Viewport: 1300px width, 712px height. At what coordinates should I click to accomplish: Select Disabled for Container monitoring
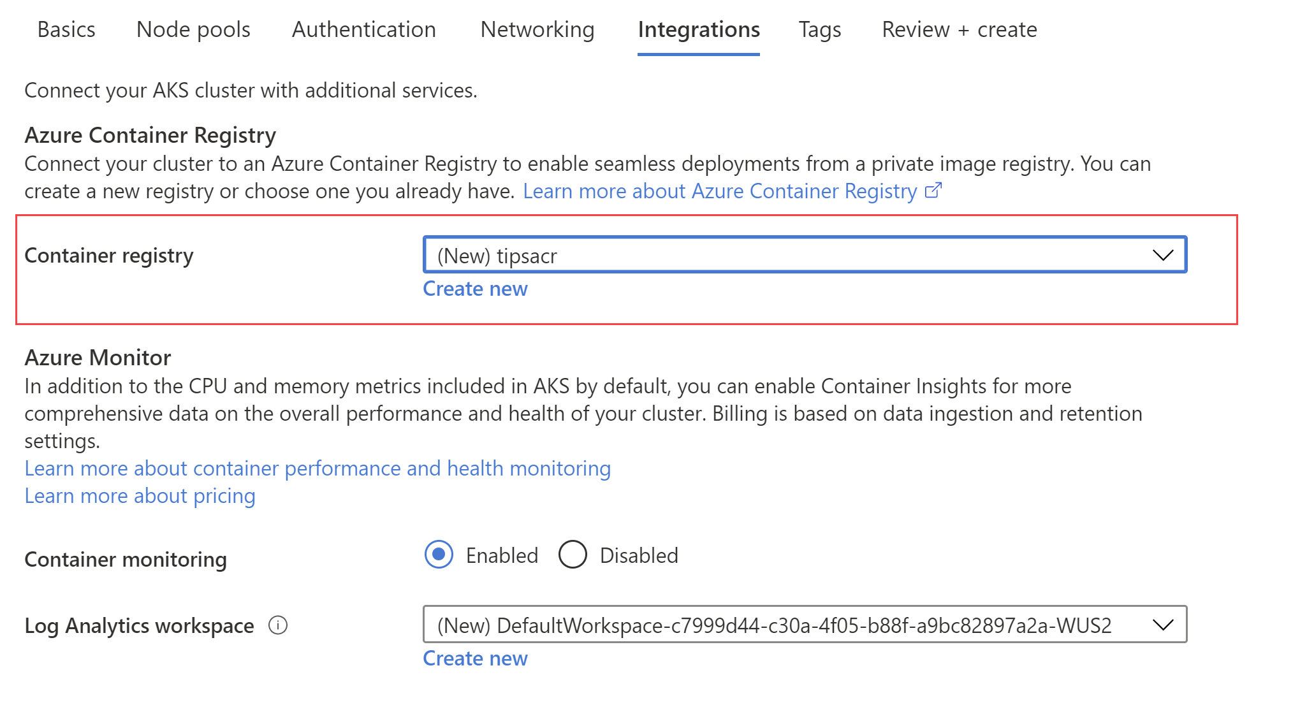pyautogui.click(x=573, y=555)
